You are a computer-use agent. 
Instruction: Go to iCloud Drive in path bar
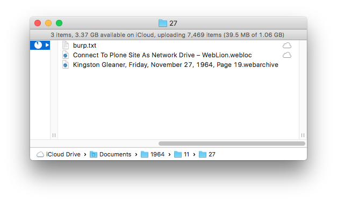59,154
